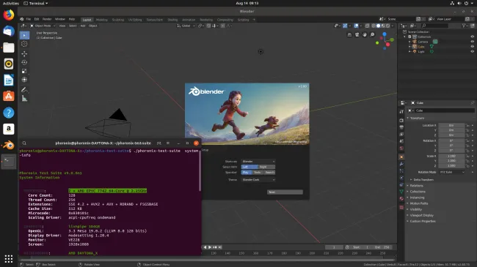
Task: Switch to the Modeling workspace tab
Action: click(101, 20)
